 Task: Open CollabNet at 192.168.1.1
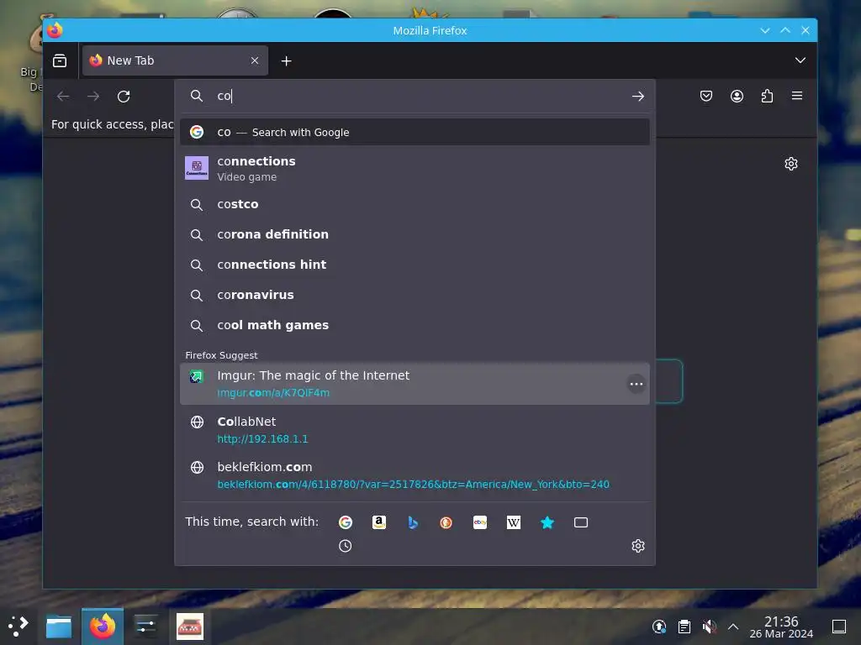pos(415,430)
